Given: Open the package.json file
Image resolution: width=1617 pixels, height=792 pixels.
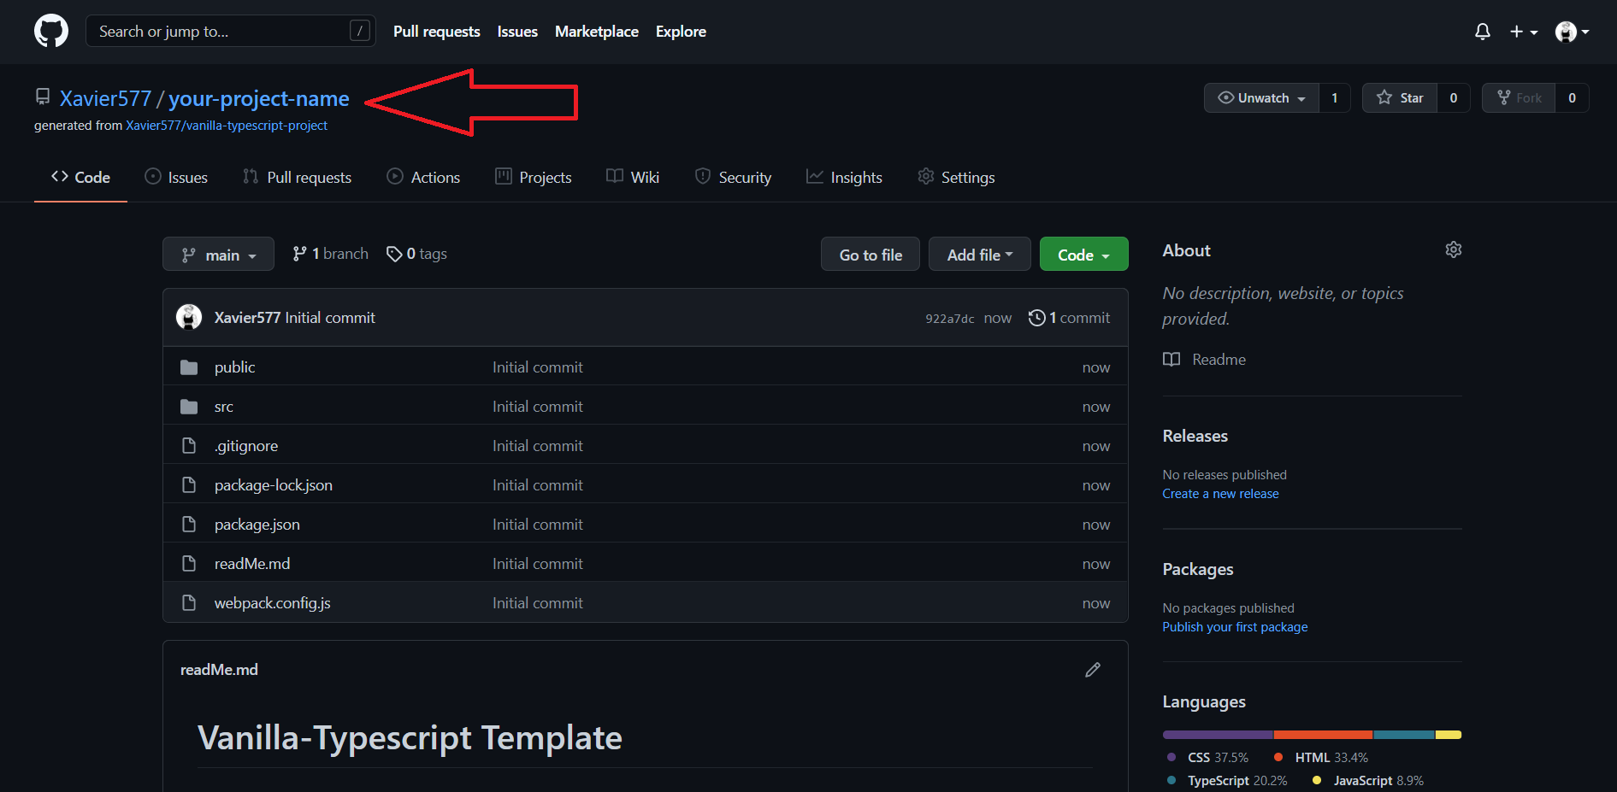Looking at the screenshot, I should coord(257,525).
